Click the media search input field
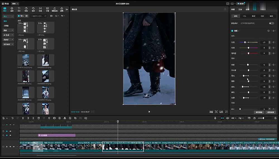 pyautogui.click(x=38, y=16)
